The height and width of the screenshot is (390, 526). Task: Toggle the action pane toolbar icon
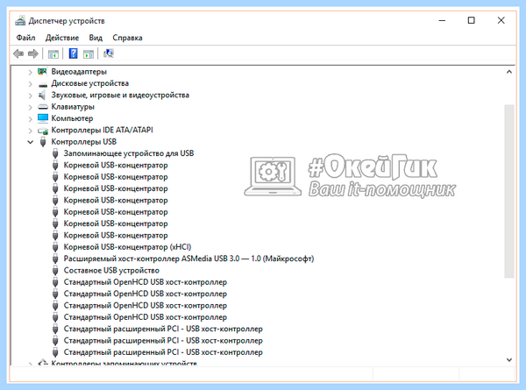pyautogui.click(x=89, y=53)
